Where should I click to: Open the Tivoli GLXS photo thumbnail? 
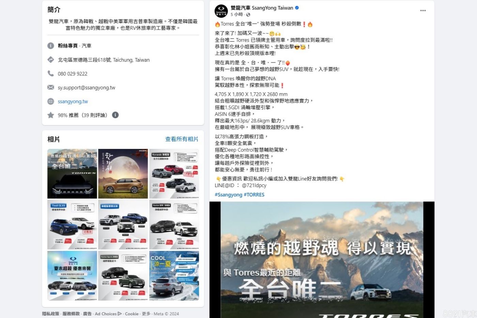click(x=72, y=225)
